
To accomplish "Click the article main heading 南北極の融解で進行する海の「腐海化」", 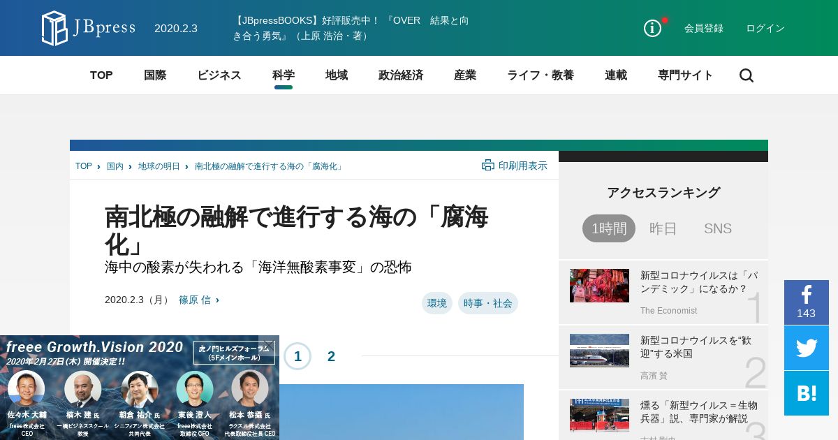I will point(296,230).
